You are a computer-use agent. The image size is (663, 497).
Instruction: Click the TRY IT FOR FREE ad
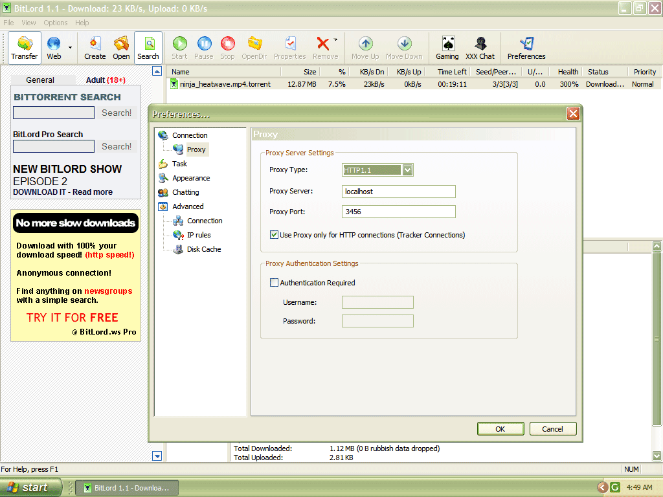point(73,317)
